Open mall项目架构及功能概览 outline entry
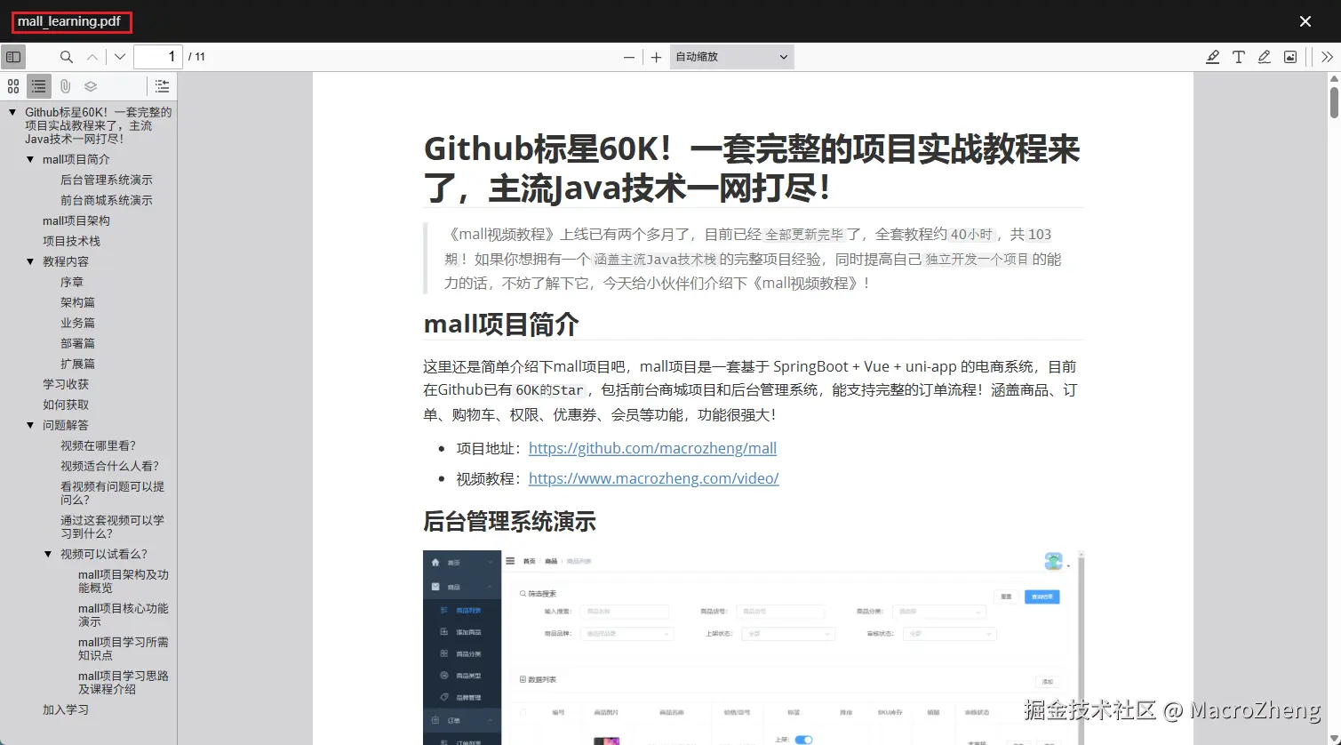1341x745 pixels. tap(124, 581)
